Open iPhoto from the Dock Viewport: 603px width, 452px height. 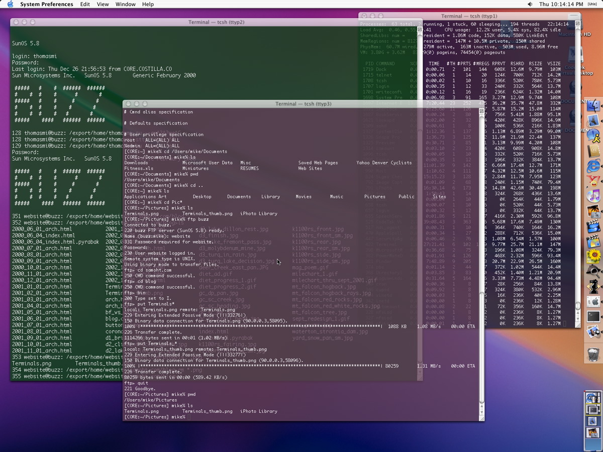[594, 211]
